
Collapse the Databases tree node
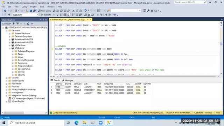(x=6, y=30)
